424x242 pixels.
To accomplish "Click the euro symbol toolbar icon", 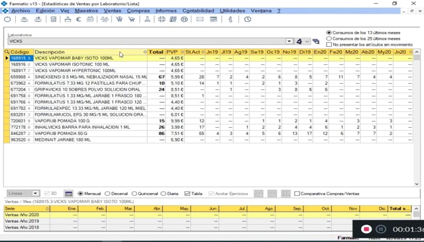I will 79,19.
